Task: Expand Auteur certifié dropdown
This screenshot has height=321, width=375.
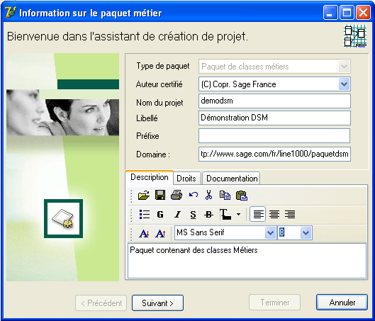Action: click(344, 84)
